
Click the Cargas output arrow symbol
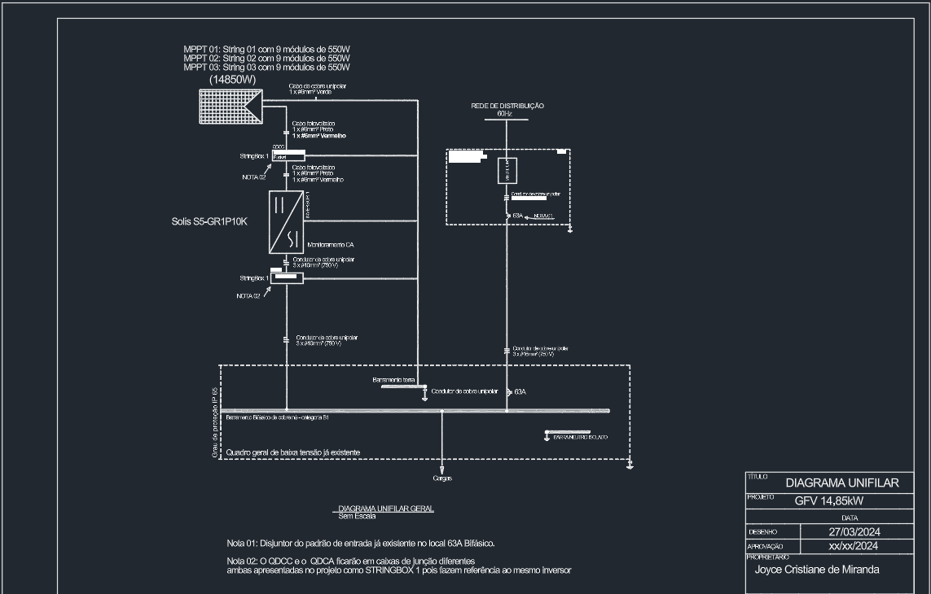pos(441,470)
